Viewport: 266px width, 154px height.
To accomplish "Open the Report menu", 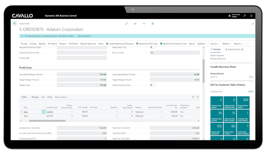I will [192, 44].
